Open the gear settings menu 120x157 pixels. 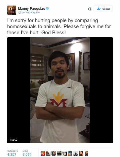pyautogui.click(x=90, y=9)
